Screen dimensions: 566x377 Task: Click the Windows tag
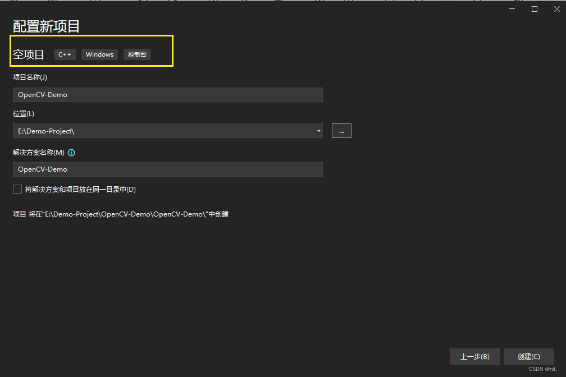99,54
